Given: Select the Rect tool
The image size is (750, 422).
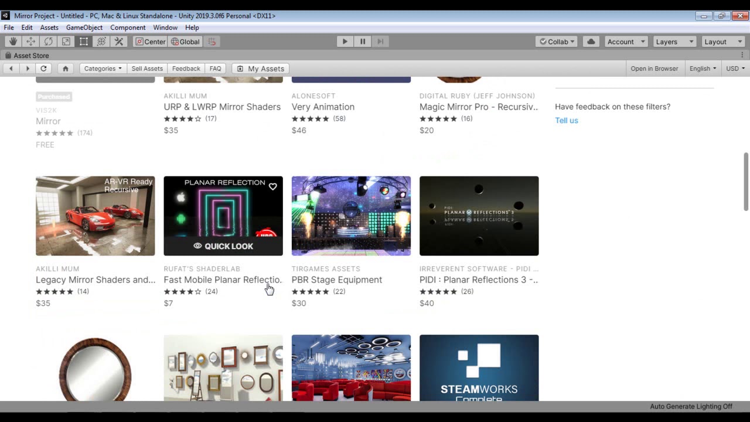Looking at the screenshot, I should click(x=84, y=42).
